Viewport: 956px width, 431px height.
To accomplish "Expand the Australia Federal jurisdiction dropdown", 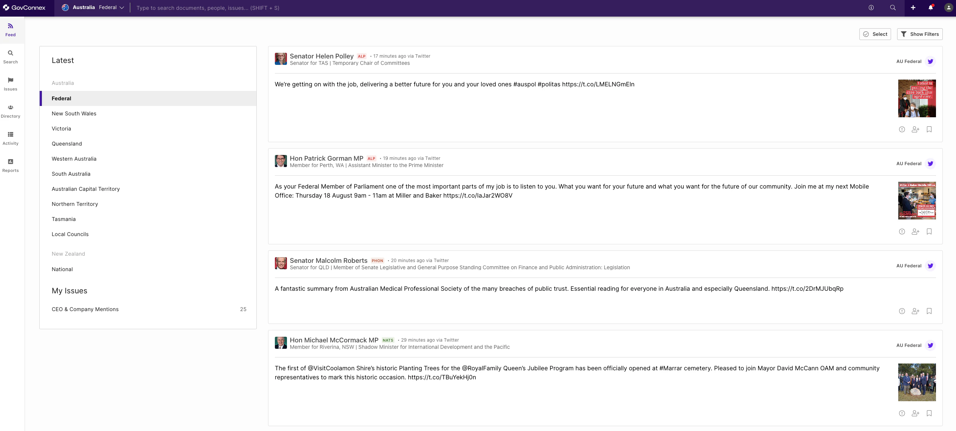I will (x=93, y=8).
